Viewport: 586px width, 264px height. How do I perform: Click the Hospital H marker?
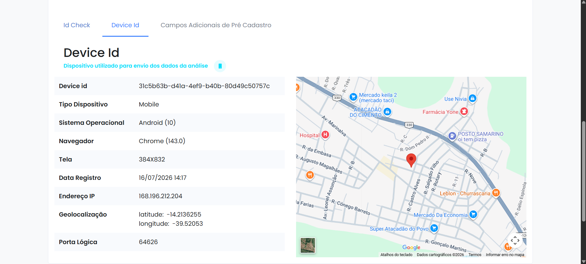325,135
